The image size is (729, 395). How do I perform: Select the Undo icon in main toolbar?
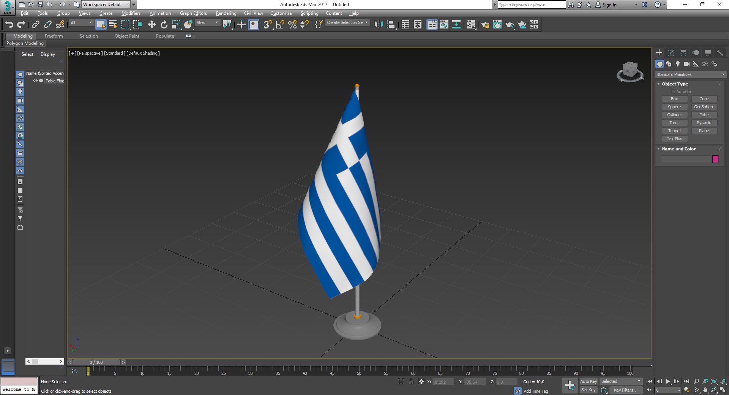pos(9,25)
